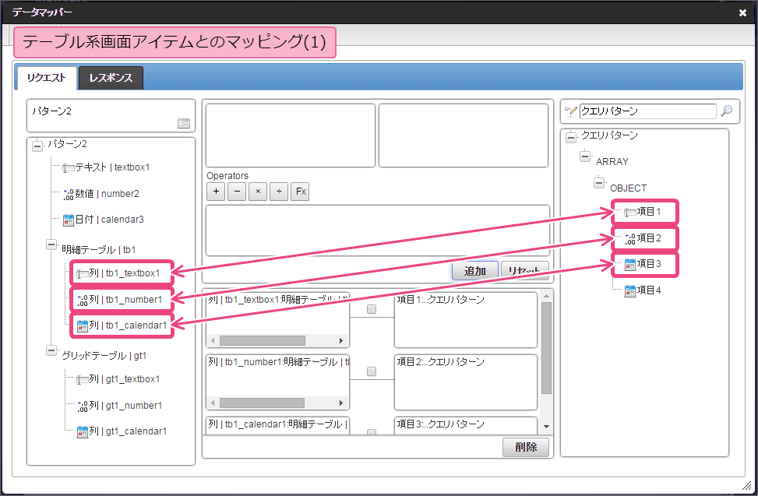Click the 数値 number2 numeric icon
This screenshot has width=758, height=496.
[69, 194]
